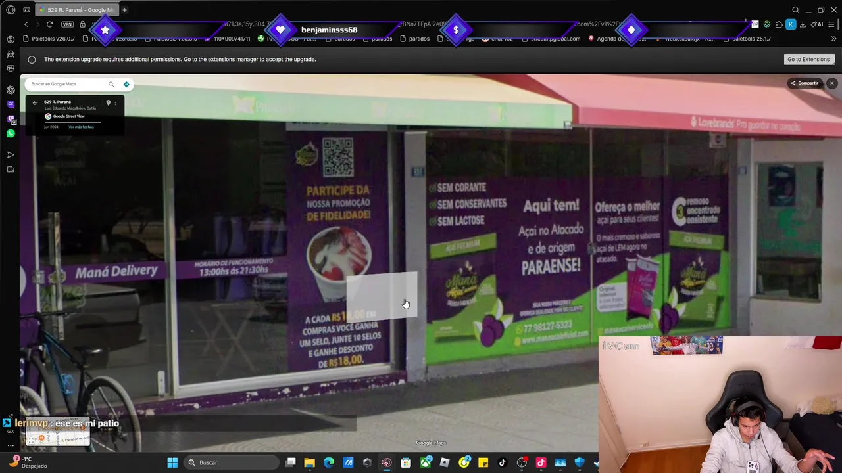Open Twitch in the Opera sidebar
842x473 pixels.
11,119
